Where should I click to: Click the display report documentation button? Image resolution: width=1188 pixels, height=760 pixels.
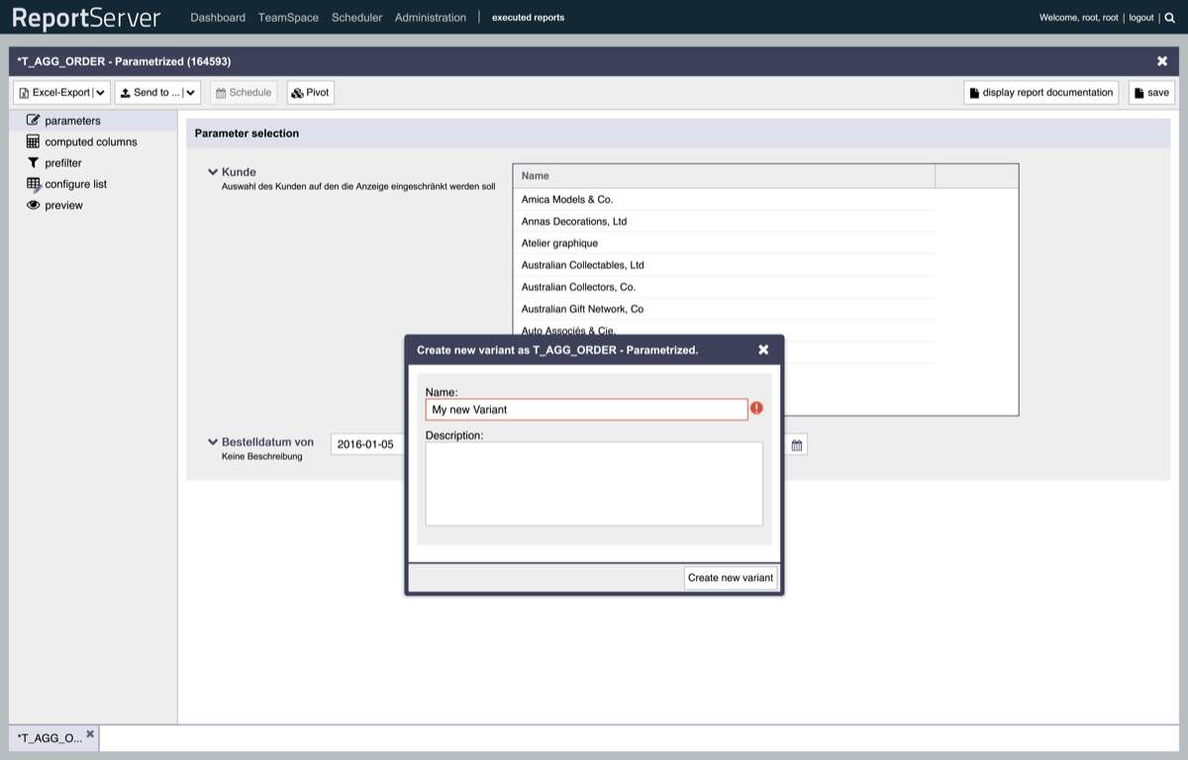pyautogui.click(x=1040, y=93)
